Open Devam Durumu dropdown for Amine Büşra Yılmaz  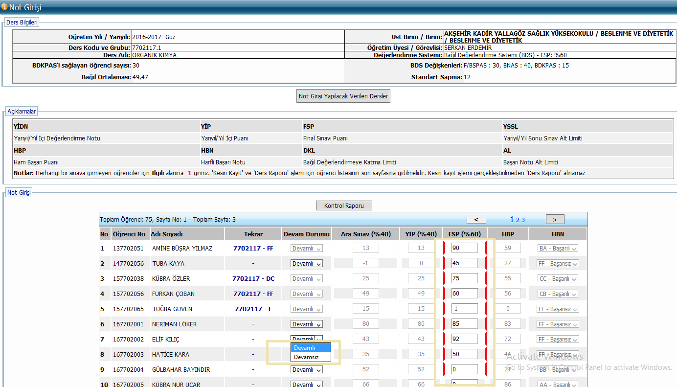pyautogui.click(x=307, y=248)
